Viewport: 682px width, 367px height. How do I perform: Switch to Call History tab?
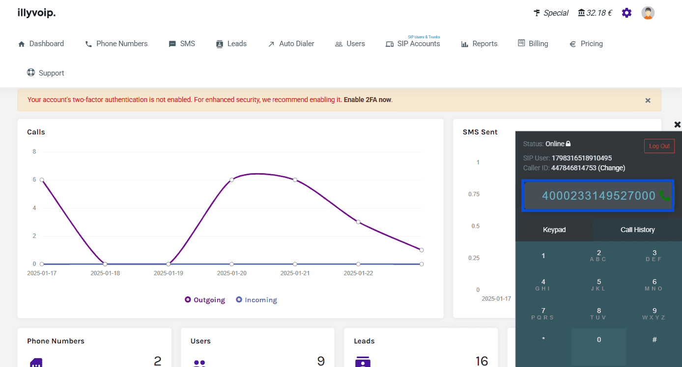click(x=637, y=230)
